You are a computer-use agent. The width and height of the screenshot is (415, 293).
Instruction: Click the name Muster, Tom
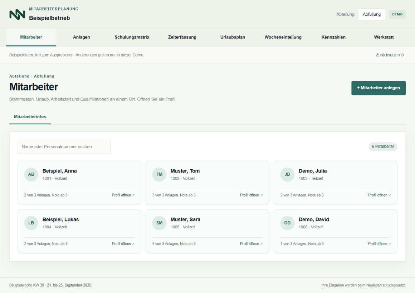pos(185,171)
